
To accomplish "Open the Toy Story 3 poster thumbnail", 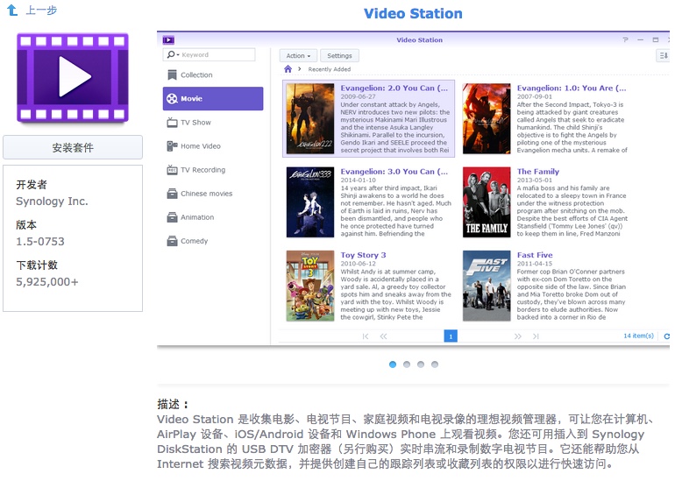I will tap(310, 286).
